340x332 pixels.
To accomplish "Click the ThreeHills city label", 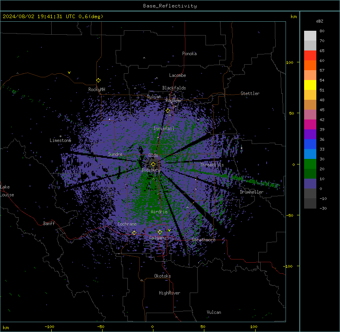I will (212, 165).
